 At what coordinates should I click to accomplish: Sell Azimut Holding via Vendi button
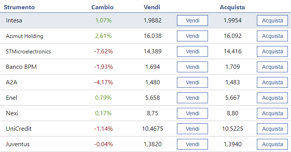pyautogui.click(x=192, y=36)
